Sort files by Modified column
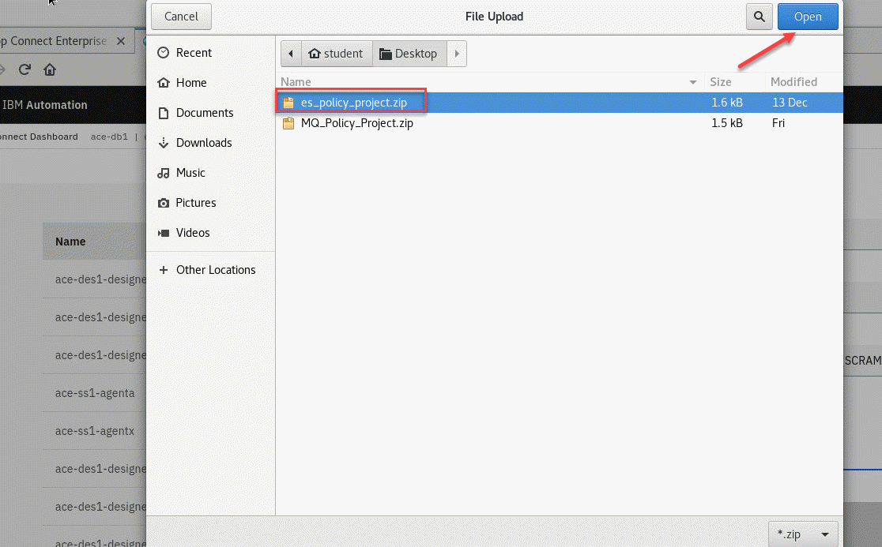The width and height of the screenshot is (882, 547). point(793,82)
